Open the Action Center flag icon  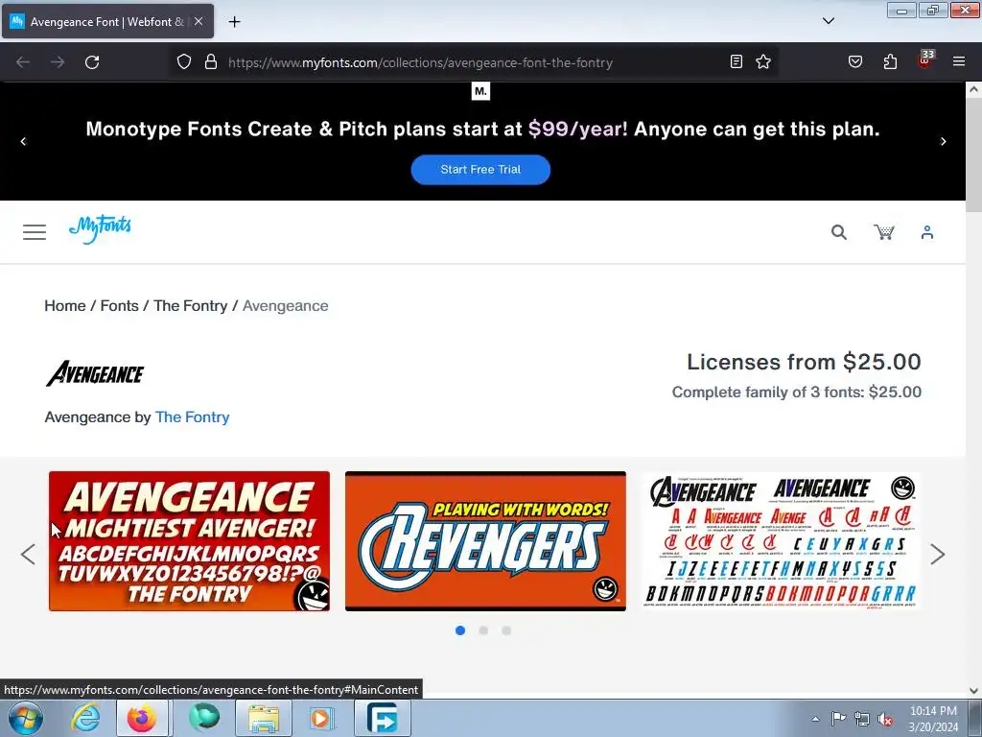pyautogui.click(x=838, y=719)
